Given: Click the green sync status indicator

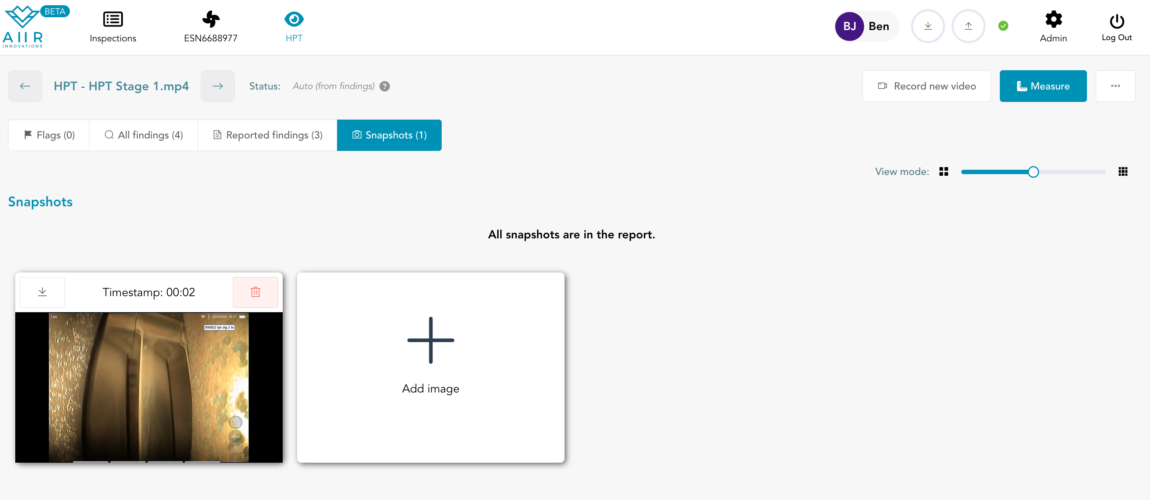Looking at the screenshot, I should 1003,26.
